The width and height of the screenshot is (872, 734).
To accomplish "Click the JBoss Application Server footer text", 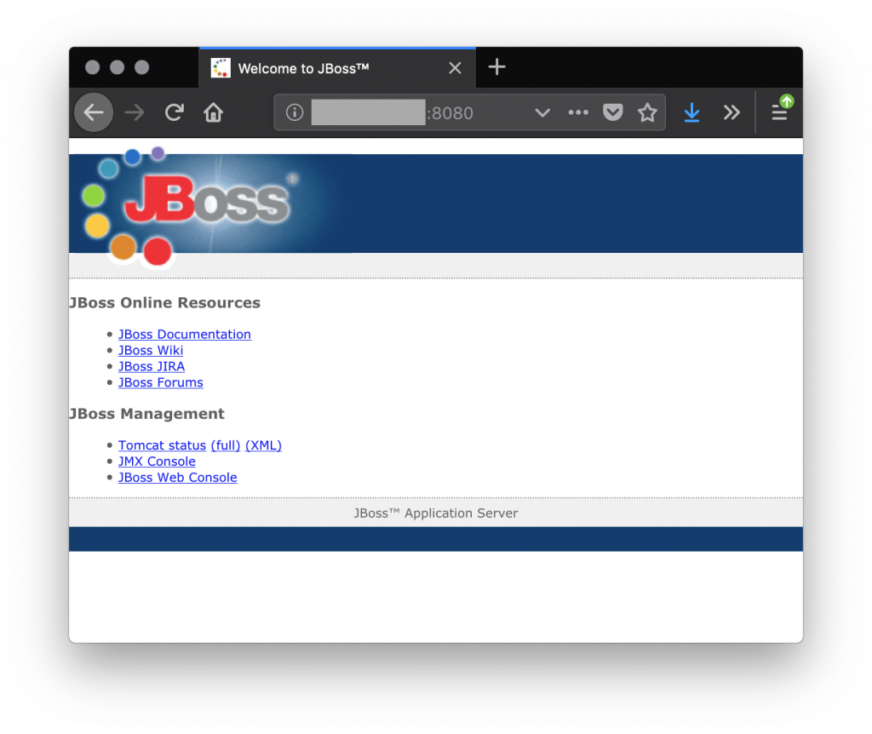I will pos(436,513).
